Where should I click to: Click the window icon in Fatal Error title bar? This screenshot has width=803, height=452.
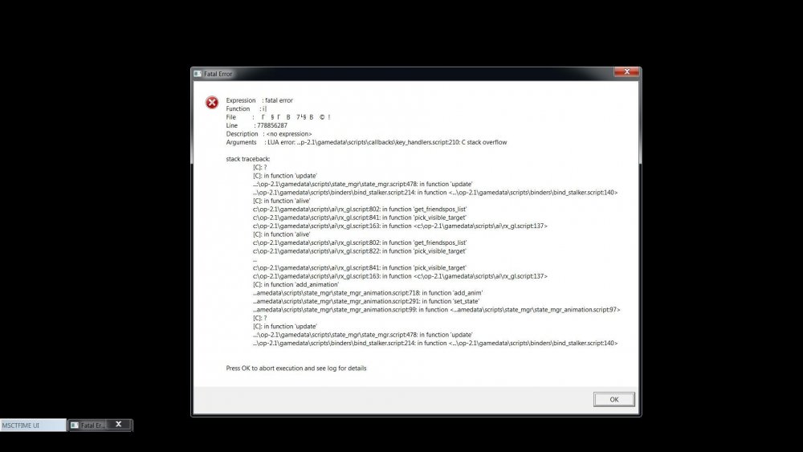198,74
